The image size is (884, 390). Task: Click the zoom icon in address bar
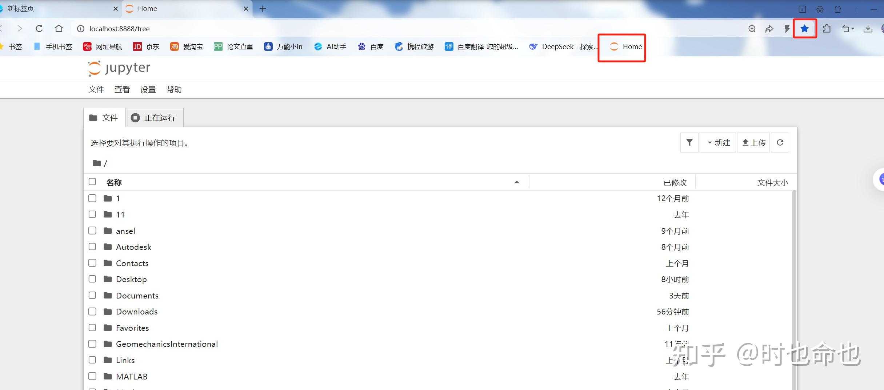751,28
